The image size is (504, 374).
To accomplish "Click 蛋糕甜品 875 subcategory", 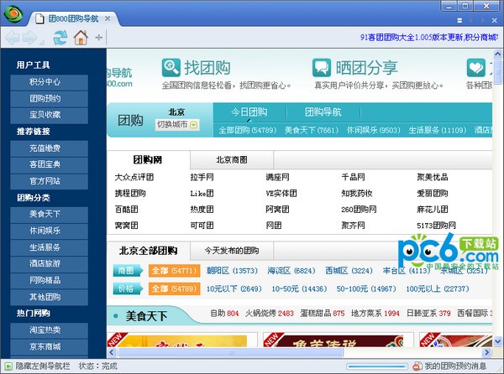I will pos(322,313).
